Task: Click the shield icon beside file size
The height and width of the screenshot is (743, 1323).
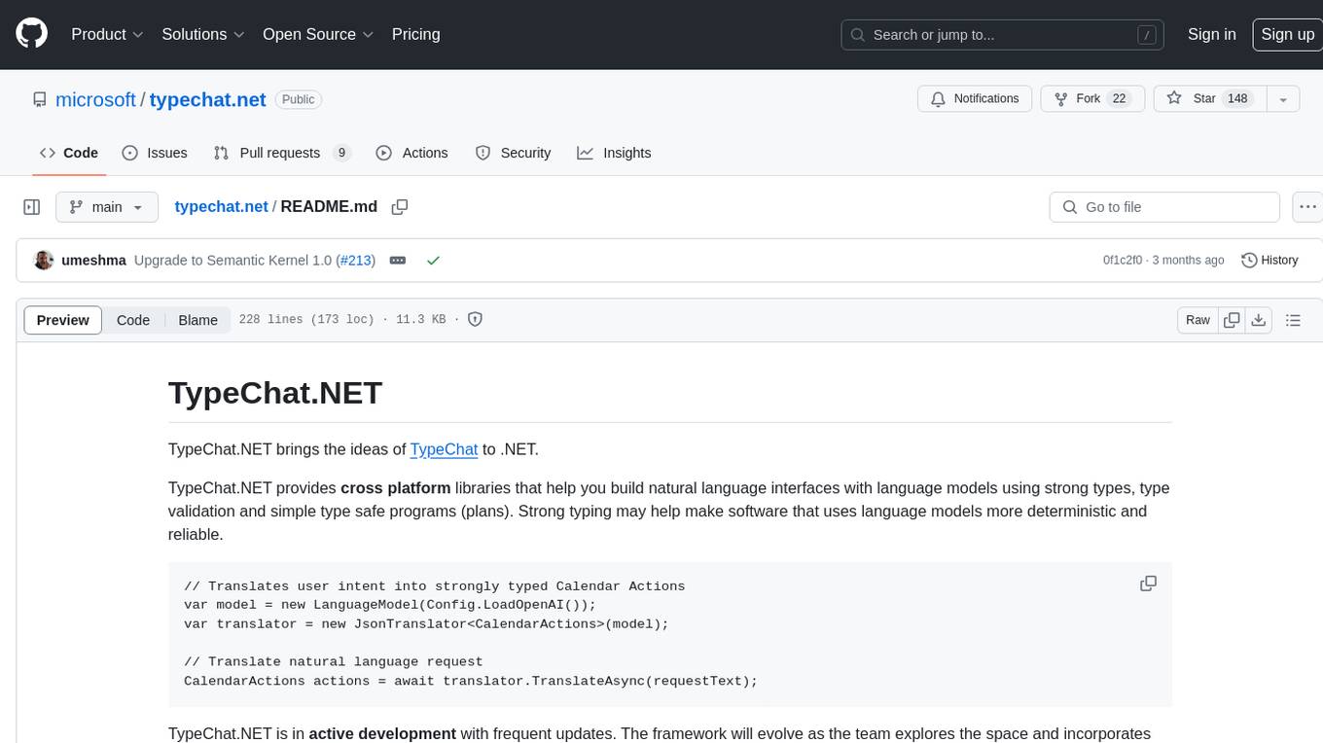Action: (x=476, y=319)
